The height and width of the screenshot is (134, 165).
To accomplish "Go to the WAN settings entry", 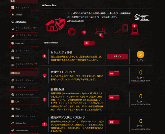I will [x=18, y=109].
